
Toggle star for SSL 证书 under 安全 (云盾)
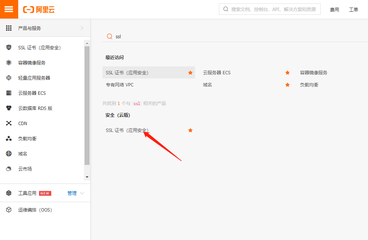tap(190, 130)
